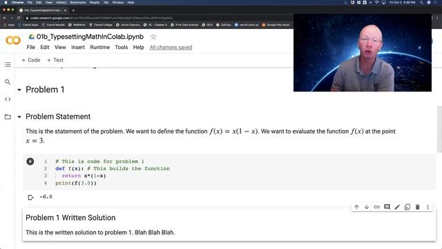Screen dimensions: 442x249
Task: Run the Problem 1 code cell
Action: [x=30, y=161]
